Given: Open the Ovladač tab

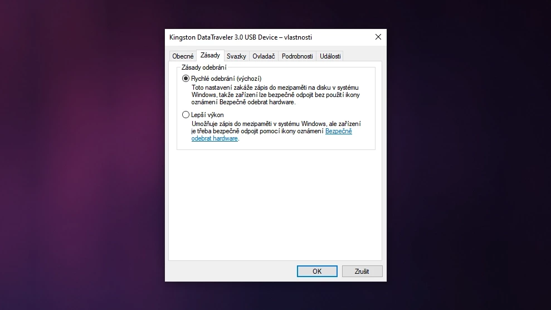Looking at the screenshot, I should click(x=264, y=56).
